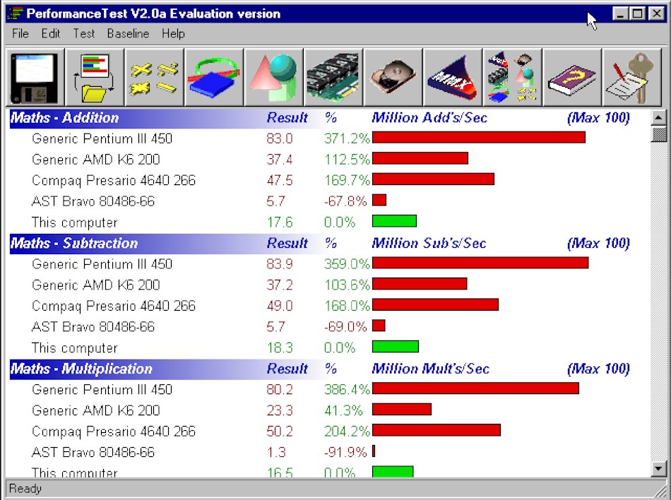The width and height of the screenshot is (671, 500).
Task: Open the File menu
Action: click(20, 33)
